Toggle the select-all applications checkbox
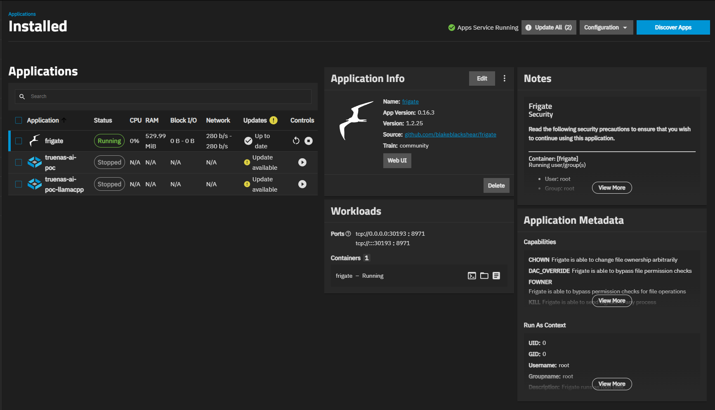The image size is (715, 410). point(19,120)
